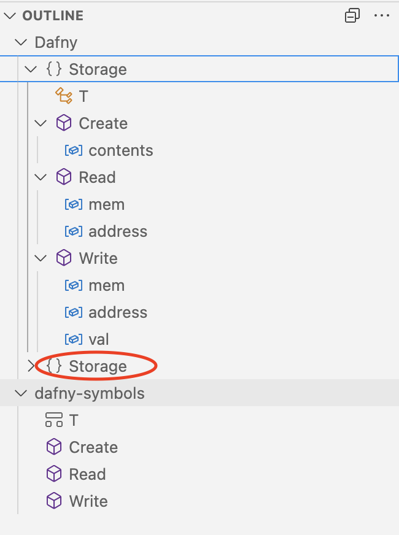Image resolution: width=399 pixels, height=535 pixels.
Task: Collapse the Read method children
Action: click(x=40, y=177)
